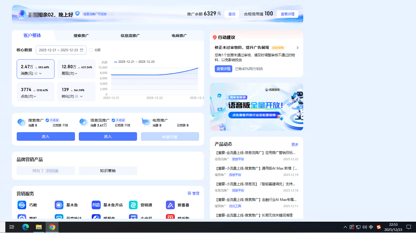Click the help icon next to 消费(元)
This screenshot has height=233, width=416.
36,73
